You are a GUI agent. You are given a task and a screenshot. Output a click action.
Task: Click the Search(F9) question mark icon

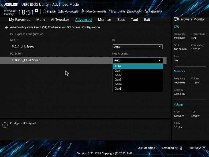[110, 11]
